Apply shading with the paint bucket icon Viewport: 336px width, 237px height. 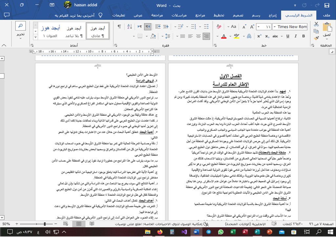coord(153,36)
